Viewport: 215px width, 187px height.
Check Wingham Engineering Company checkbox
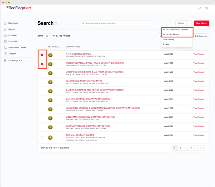tap(42, 118)
